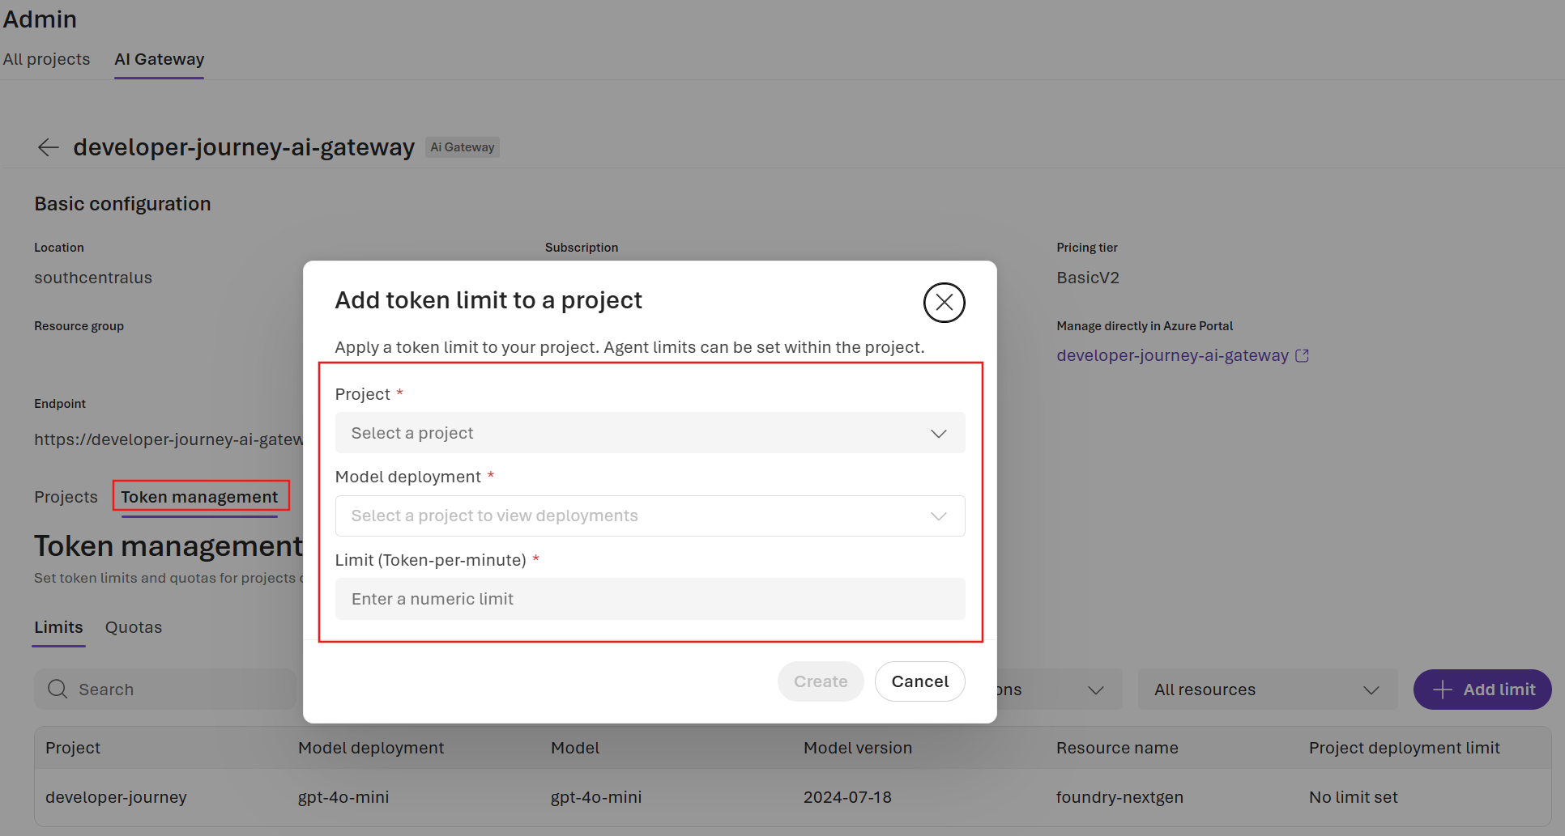Open the All resources filter dropdown
Image resolution: width=1565 pixels, height=836 pixels.
pos(1268,690)
